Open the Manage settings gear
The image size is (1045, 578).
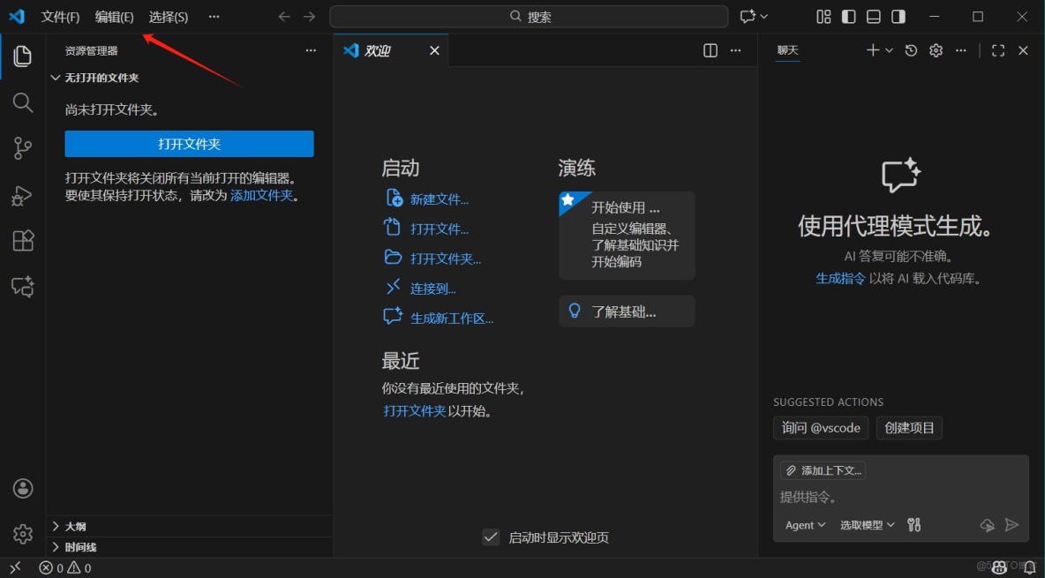[22, 533]
